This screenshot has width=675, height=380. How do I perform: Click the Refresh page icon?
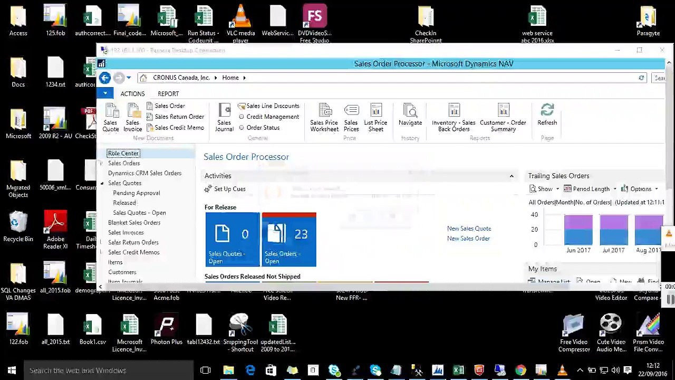pyautogui.click(x=547, y=115)
